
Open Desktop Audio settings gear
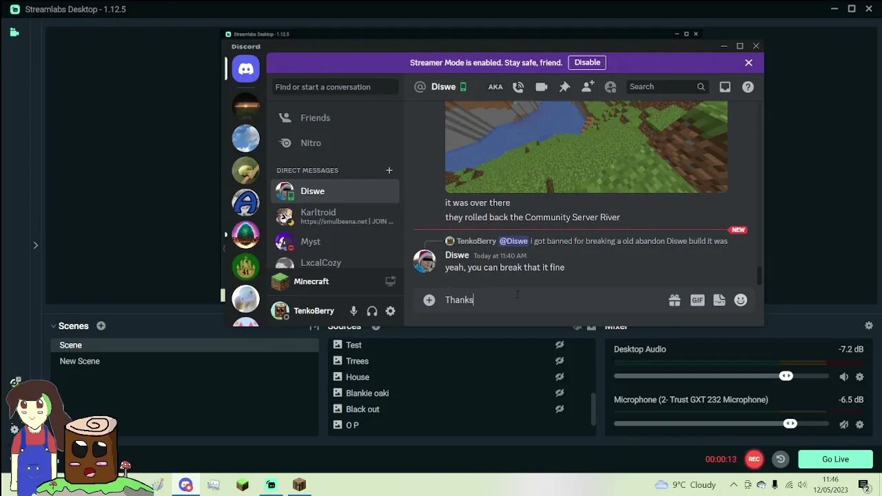pyautogui.click(x=859, y=377)
